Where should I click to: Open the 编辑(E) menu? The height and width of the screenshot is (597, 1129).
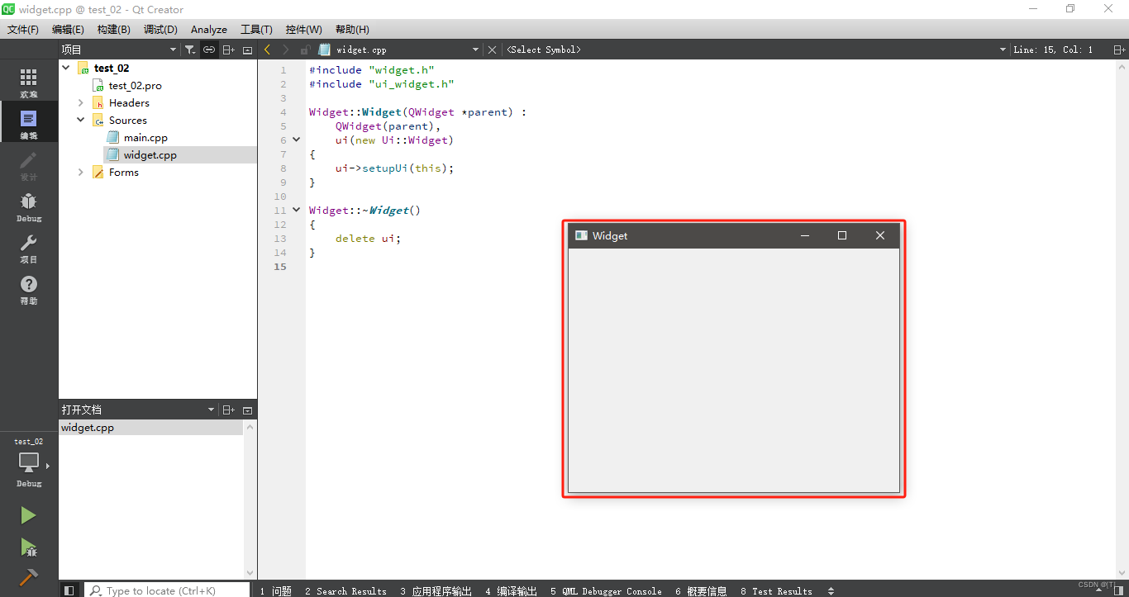click(x=68, y=29)
